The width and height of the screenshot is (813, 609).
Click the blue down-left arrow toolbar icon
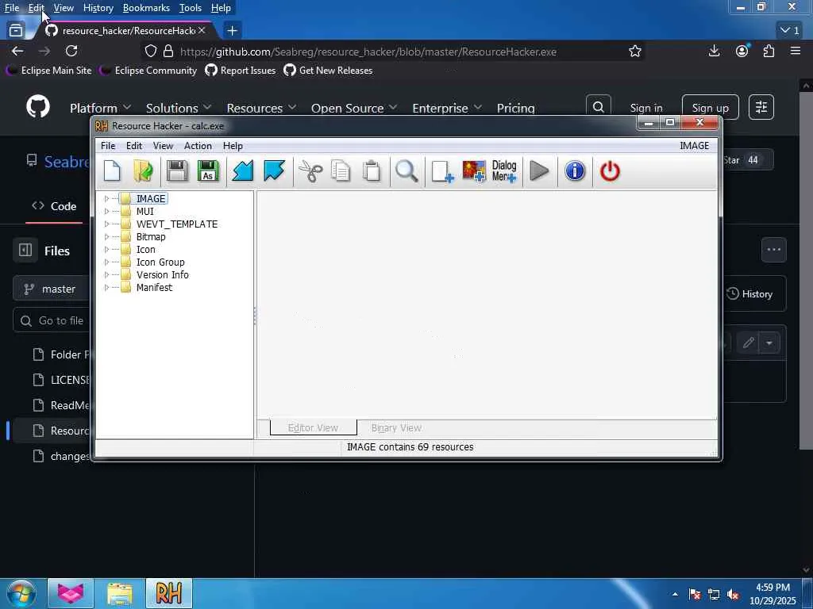tap(243, 171)
